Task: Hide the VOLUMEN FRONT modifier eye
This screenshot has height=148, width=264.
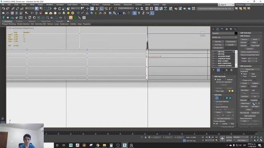Action: (x=214, y=56)
